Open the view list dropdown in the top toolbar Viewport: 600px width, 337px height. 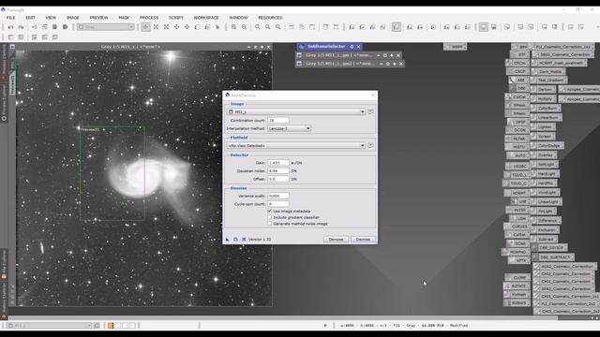click(x=106, y=27)
